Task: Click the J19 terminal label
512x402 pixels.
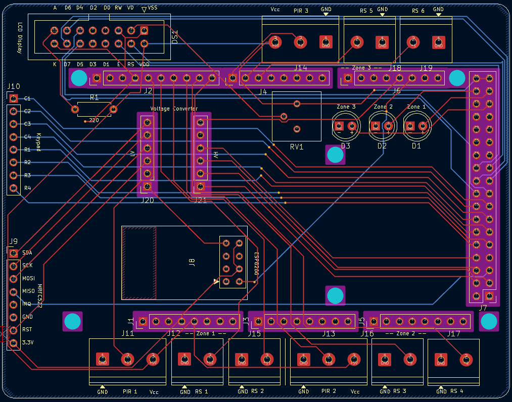Action: click(x=426, y=68)
